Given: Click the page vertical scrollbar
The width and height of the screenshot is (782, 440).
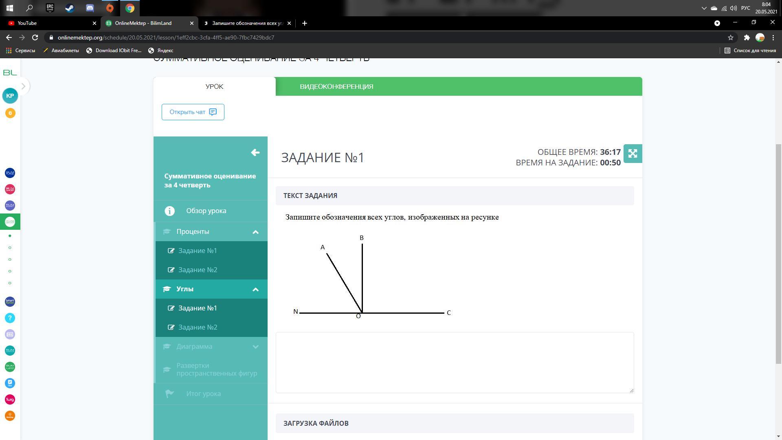Looking at the screenshot, I should [778, 253].
